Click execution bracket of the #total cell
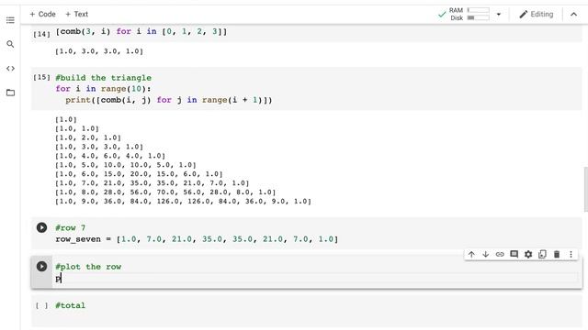Image resolution: width=588 pixels, height=330 pixels. (x=41, y=305)
